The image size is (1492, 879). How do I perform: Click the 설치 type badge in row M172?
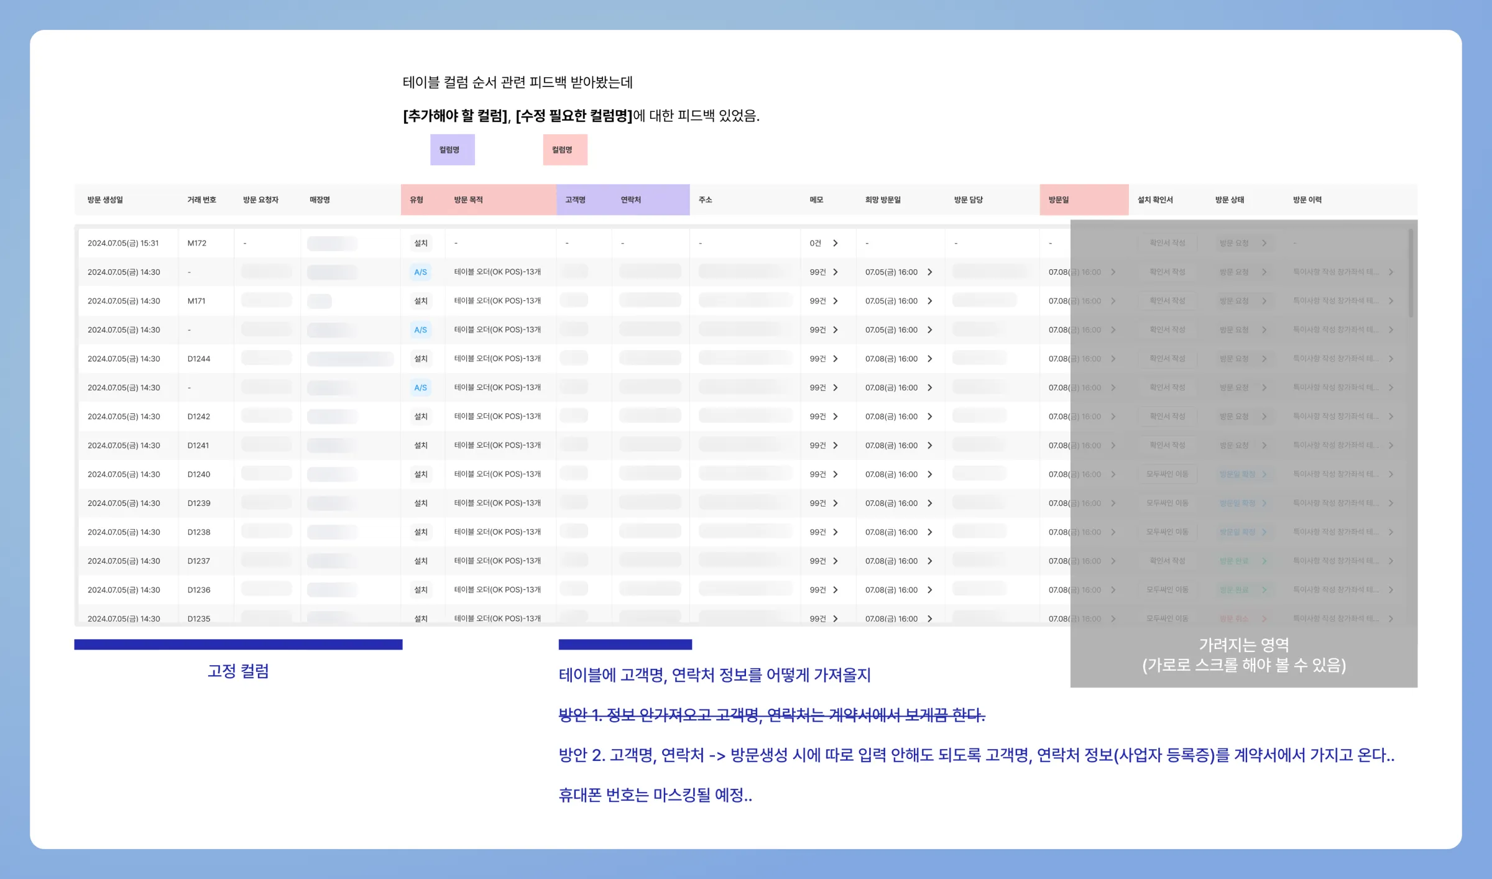[x=421, y=243]
